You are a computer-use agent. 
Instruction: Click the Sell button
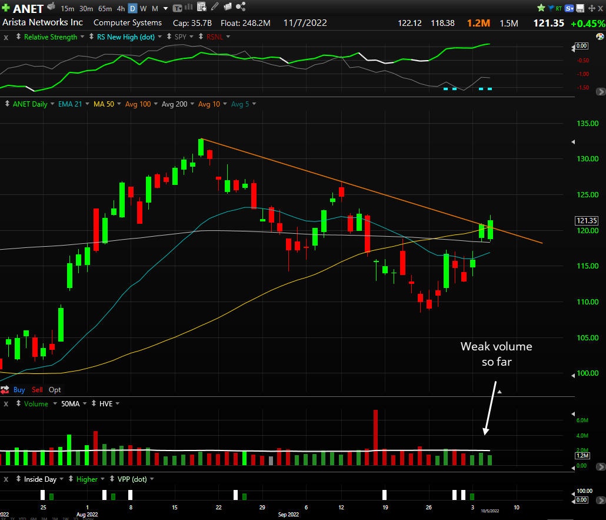(37, 390)
